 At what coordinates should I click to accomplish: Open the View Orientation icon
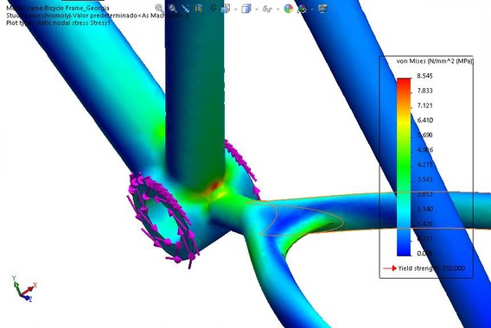[x=226, y=9]
